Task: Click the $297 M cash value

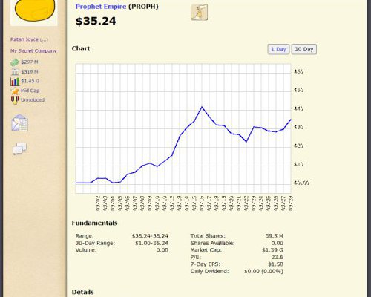Action: click(x=30, y=62)
